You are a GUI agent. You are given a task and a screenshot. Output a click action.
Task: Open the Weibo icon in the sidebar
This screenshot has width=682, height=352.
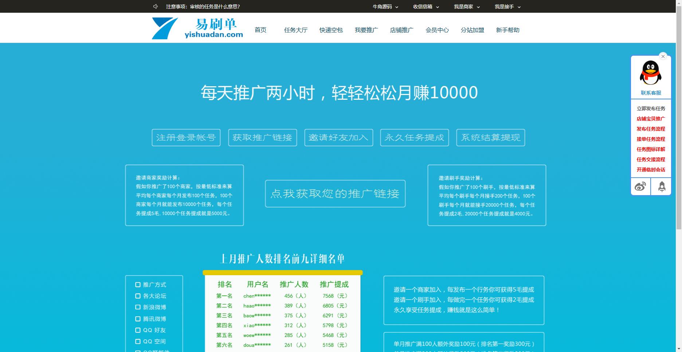(x=640, y=187)
